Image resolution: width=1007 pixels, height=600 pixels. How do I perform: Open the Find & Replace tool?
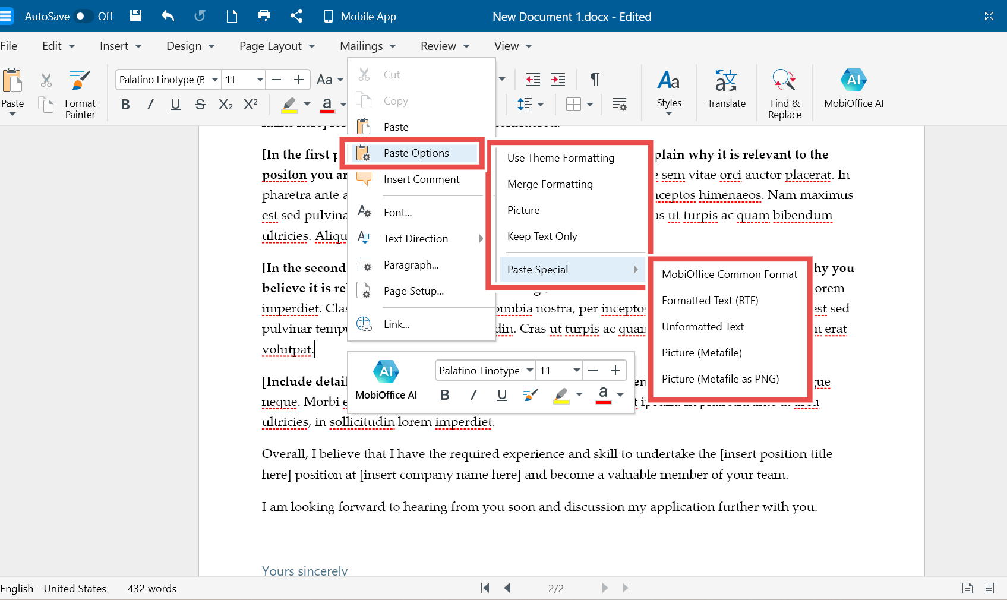click(x=784, y=93)
